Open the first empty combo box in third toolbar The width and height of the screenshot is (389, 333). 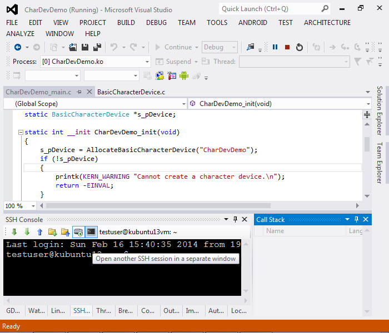[x=53, y=75]
